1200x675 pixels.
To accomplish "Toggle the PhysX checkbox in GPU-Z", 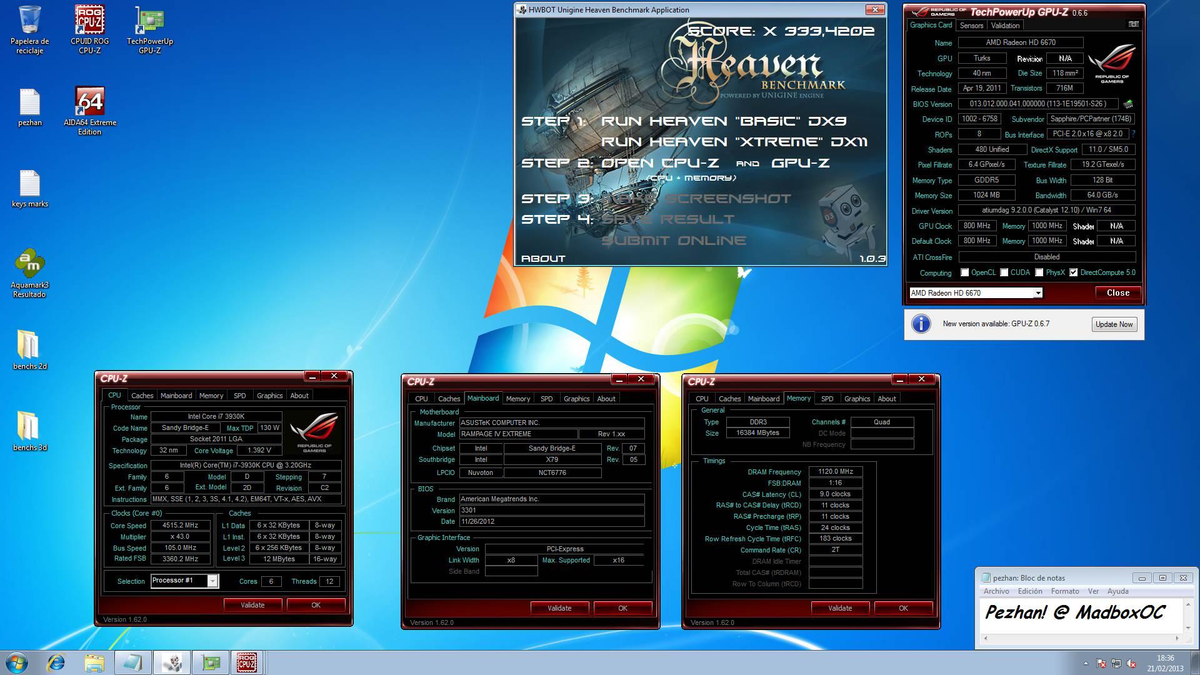I will (x=1039, y=272).
